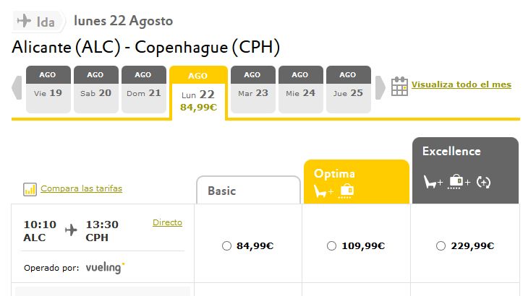Click the airplane icon beside Ida
This screenshot has height=296, width=523.
click(x=24, y=21)
